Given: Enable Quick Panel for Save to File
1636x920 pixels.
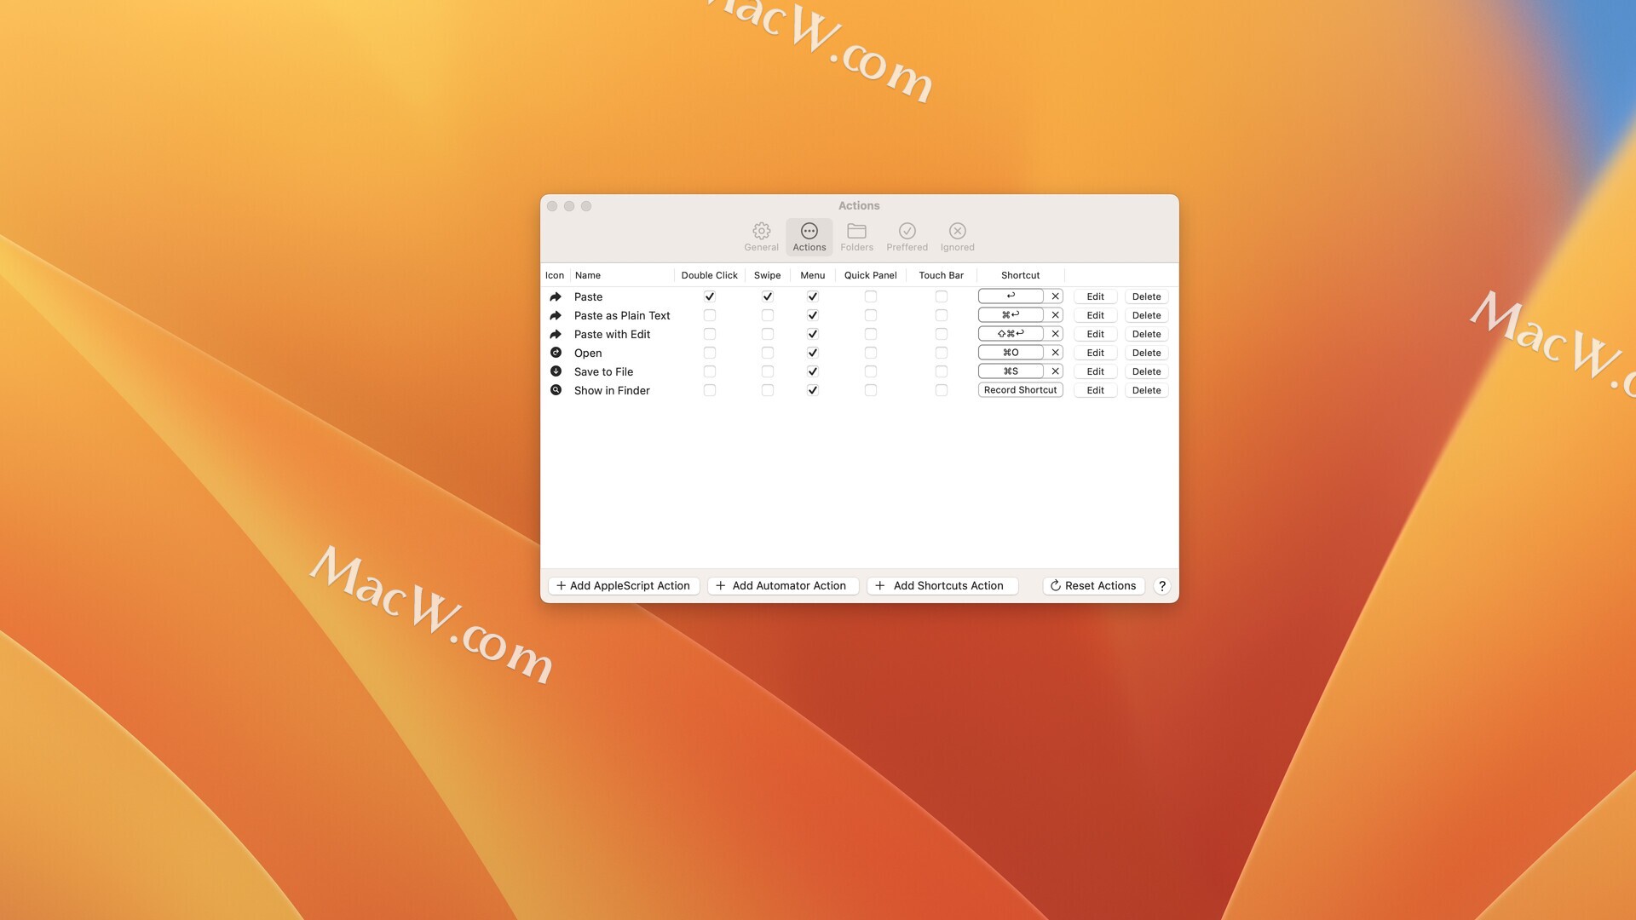Looking at the screenshot, I should pyautogui.click(x=870, y=371).
